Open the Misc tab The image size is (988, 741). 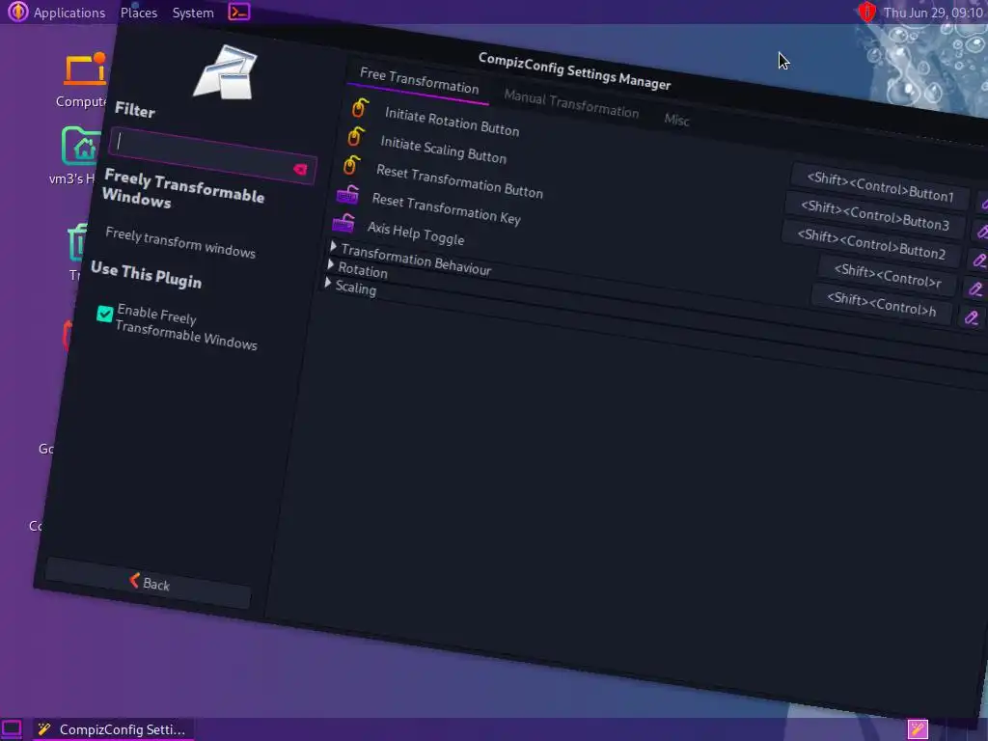coord(676,120)
